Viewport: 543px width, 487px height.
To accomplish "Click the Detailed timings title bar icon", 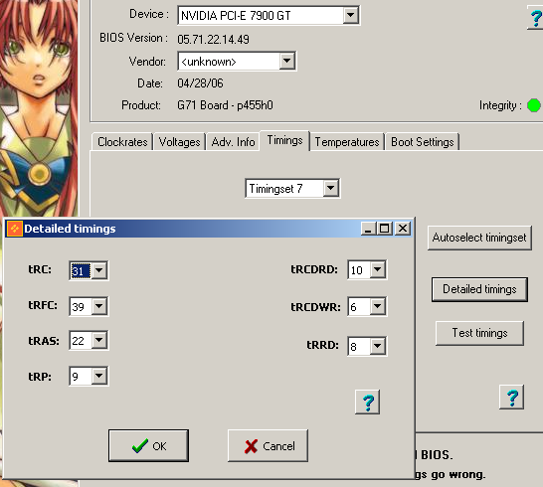I will point(15,229).
